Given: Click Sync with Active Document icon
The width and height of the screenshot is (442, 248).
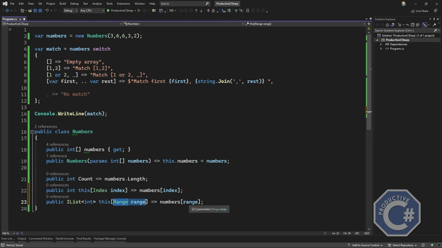Looking at the screenshot, I should 407,25.
